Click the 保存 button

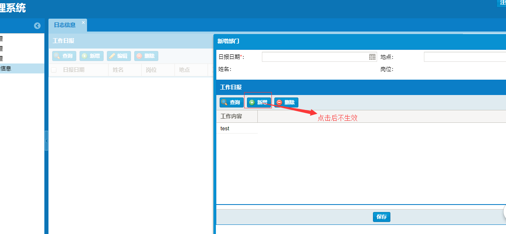[x=381, y=217]
